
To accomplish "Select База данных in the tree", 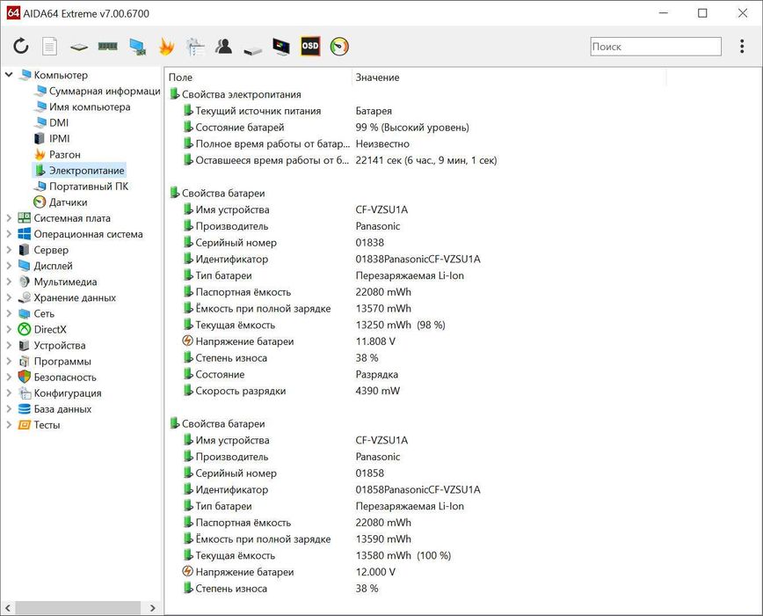I will [54, 409].
